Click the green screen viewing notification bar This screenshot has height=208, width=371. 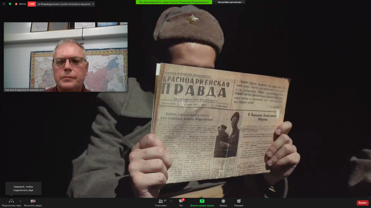[174, 2]
